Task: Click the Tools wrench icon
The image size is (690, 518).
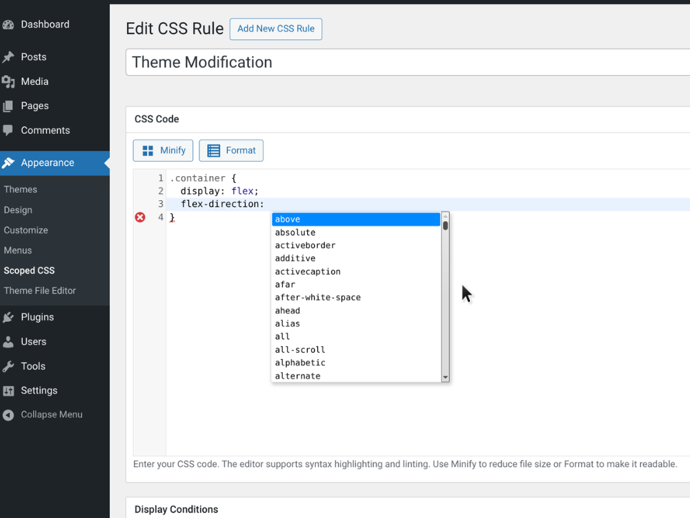Action: tap(8, 367)
